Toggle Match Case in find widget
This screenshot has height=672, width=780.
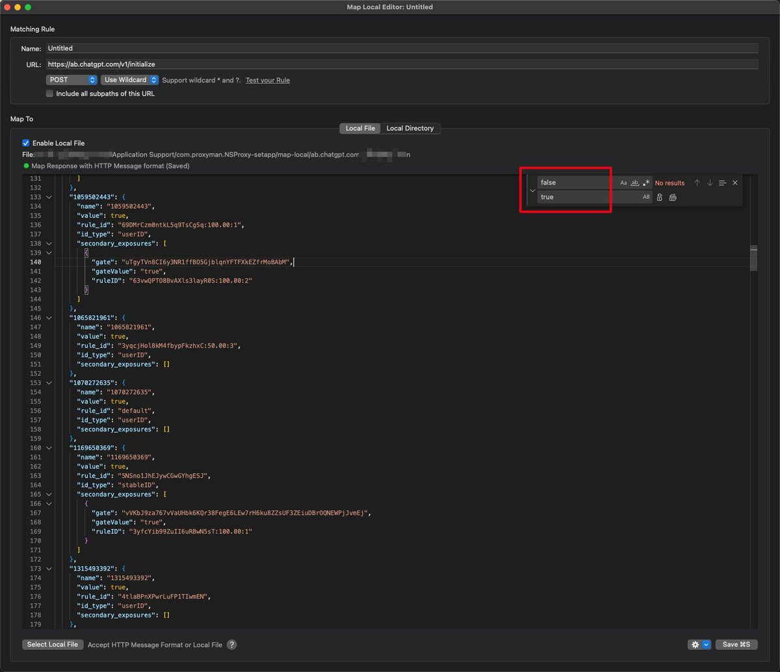click(x=623, y=183)
